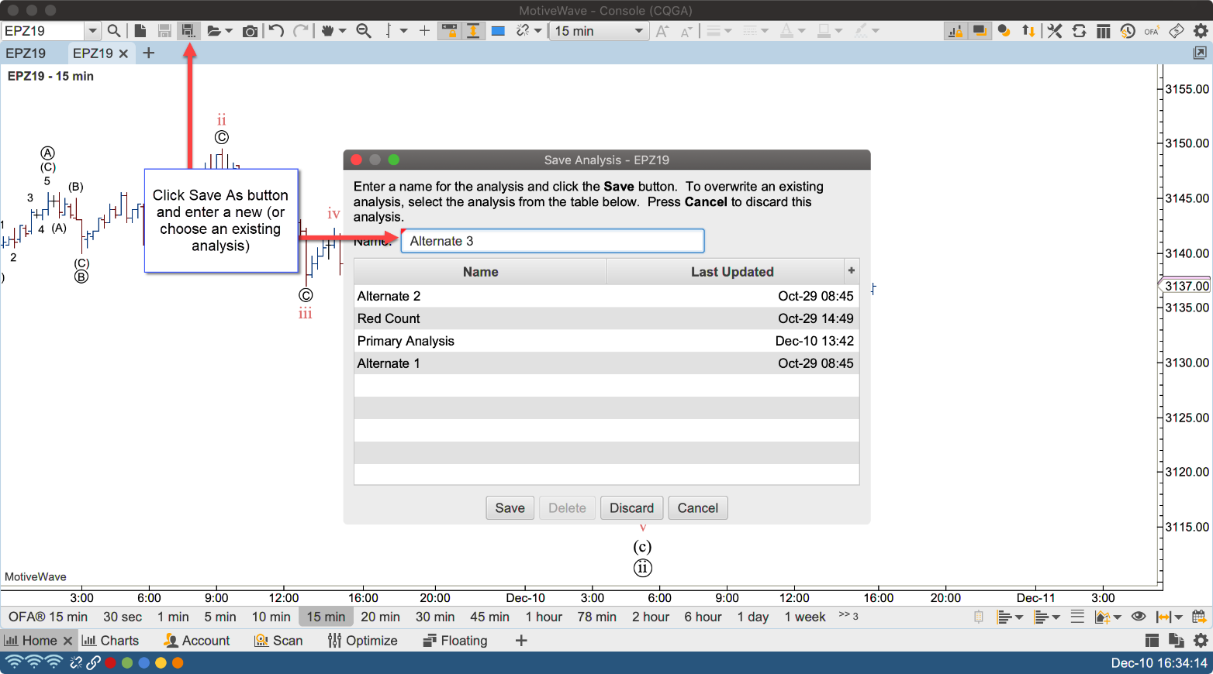Click the Undo arrow in toolbar
This screenshot has width=1213, height=674.
276,31
